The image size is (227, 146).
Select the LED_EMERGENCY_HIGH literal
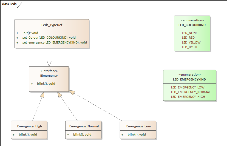(x=188, y=97)
